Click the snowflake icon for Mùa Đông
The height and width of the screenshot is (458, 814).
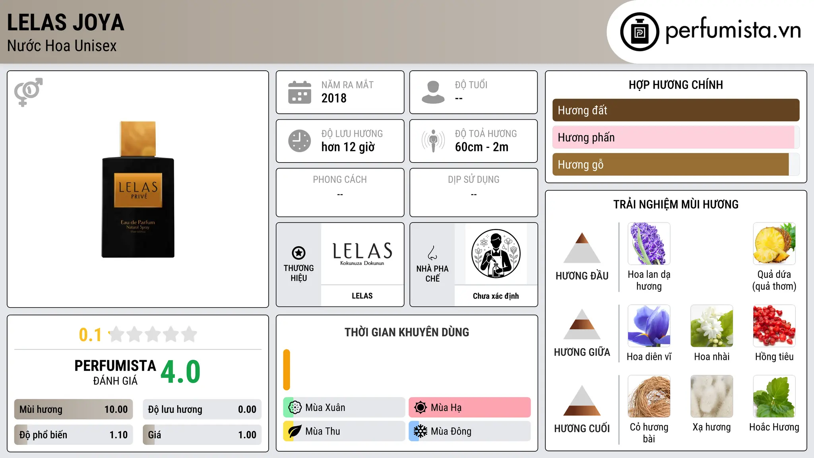click(x=421, y=431)
